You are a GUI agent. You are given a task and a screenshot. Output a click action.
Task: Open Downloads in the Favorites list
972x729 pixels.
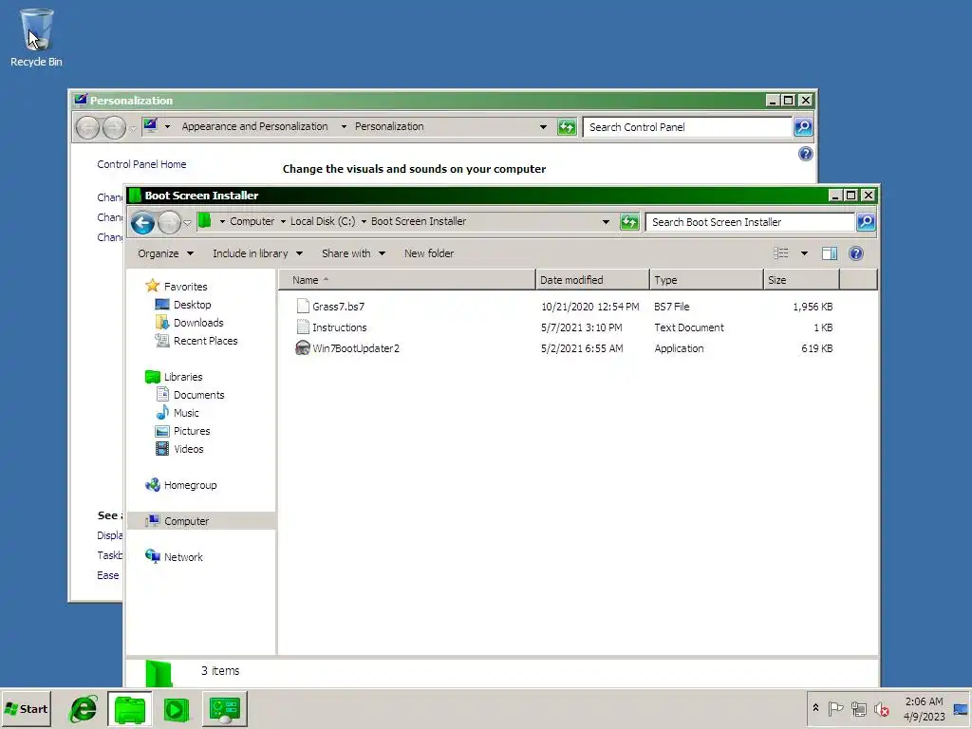pos(198,323)
